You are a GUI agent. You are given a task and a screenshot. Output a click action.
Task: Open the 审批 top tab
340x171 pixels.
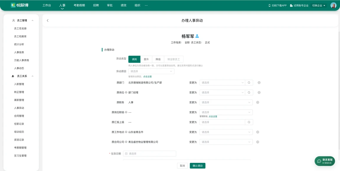110,5
